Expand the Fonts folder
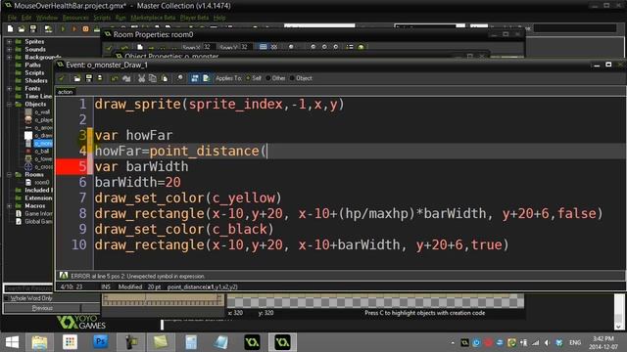The height and width of the screenshot is (352, 627). pyautogui.click(x=9, y=89)
